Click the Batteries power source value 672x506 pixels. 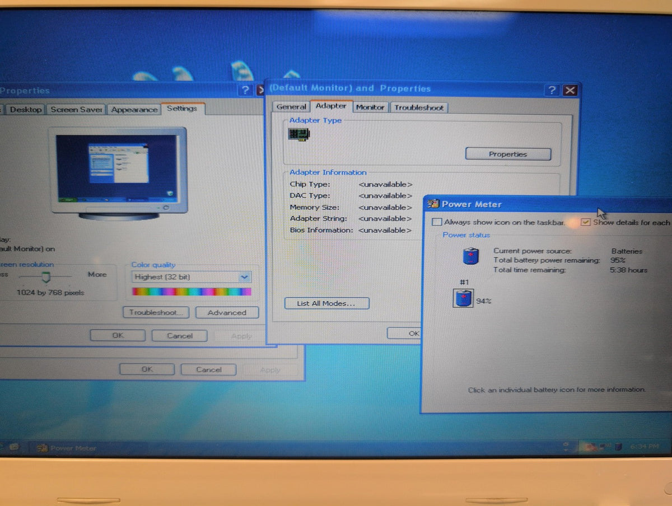click(627, 251)
